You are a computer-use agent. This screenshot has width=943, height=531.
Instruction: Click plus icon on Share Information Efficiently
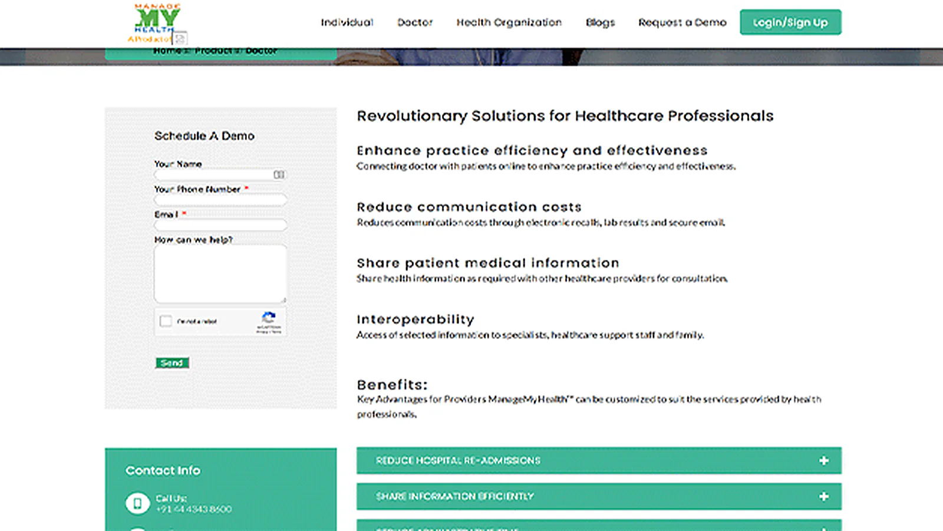(824, 496)
